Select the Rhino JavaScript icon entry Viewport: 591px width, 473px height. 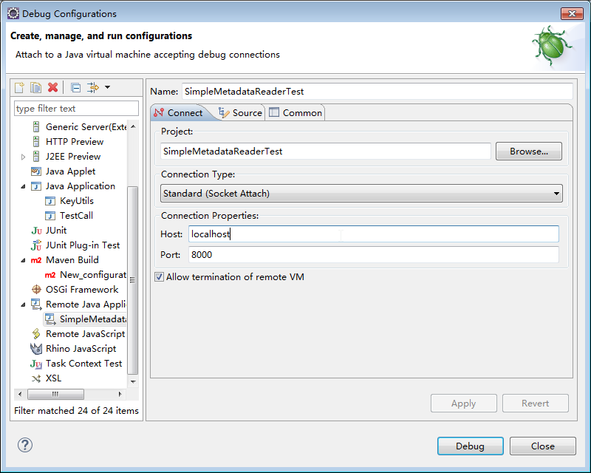point(36,349)
